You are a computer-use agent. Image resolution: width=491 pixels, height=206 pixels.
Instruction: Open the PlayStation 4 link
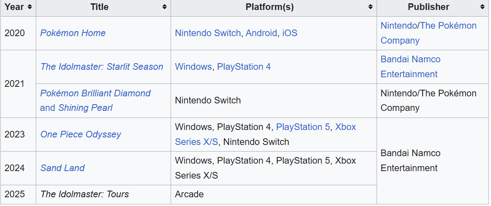[x=244, y=66]
